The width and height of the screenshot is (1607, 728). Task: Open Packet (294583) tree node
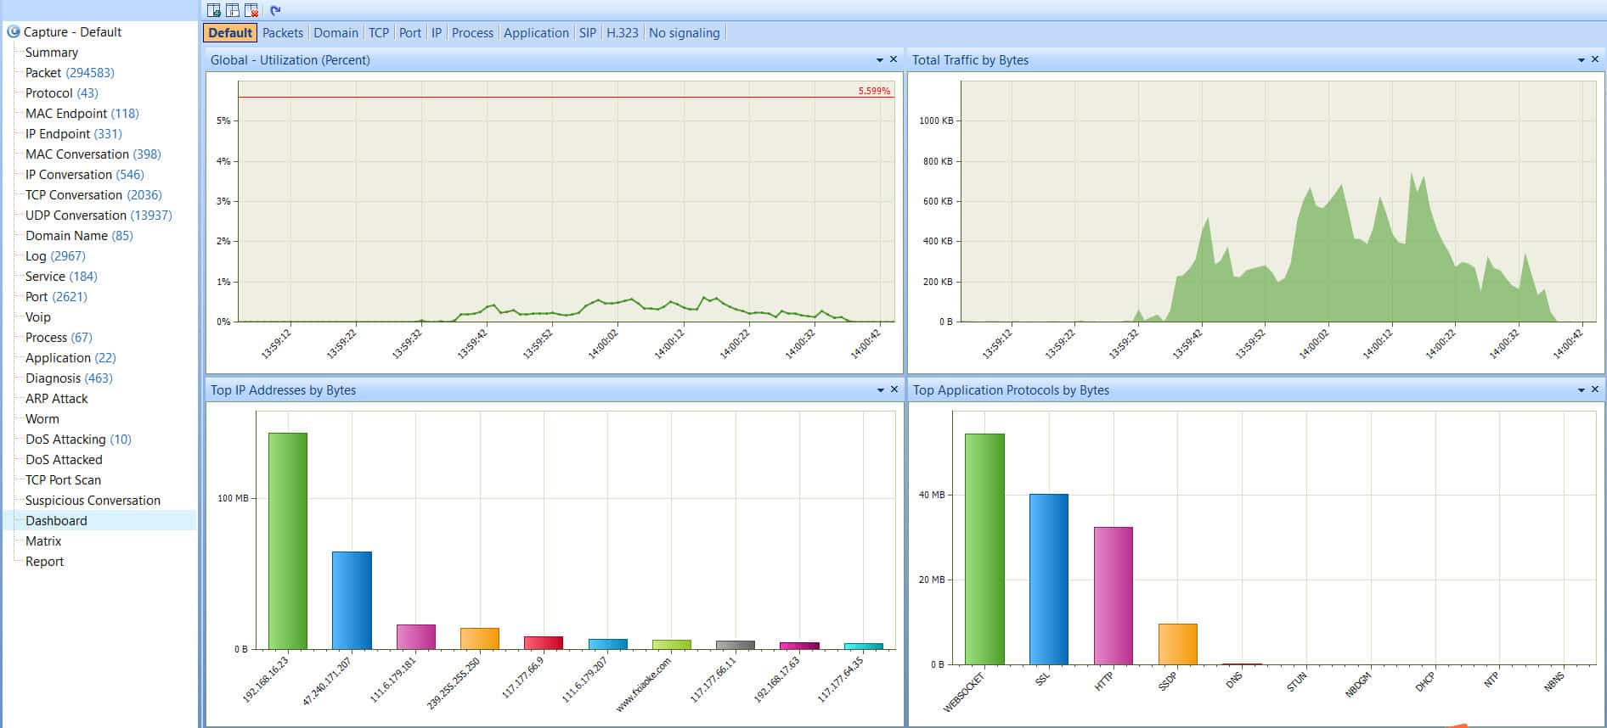(70, 73)
